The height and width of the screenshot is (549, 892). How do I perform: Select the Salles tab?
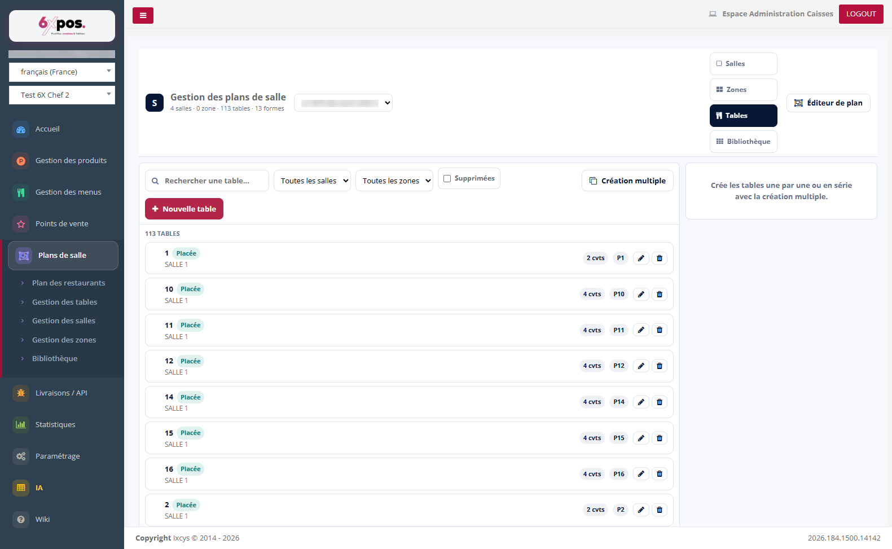pos(743,64)
